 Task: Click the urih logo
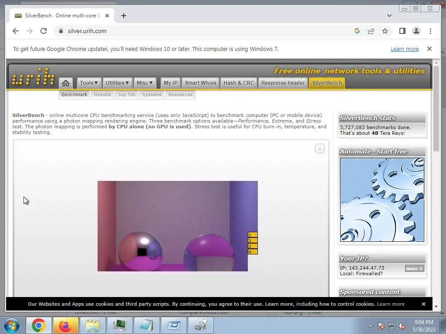(33, 77)
